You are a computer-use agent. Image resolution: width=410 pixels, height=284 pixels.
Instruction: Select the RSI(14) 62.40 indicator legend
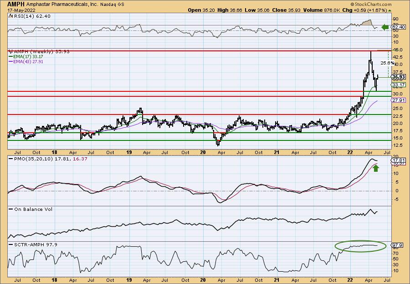click(x=30, y=16)
